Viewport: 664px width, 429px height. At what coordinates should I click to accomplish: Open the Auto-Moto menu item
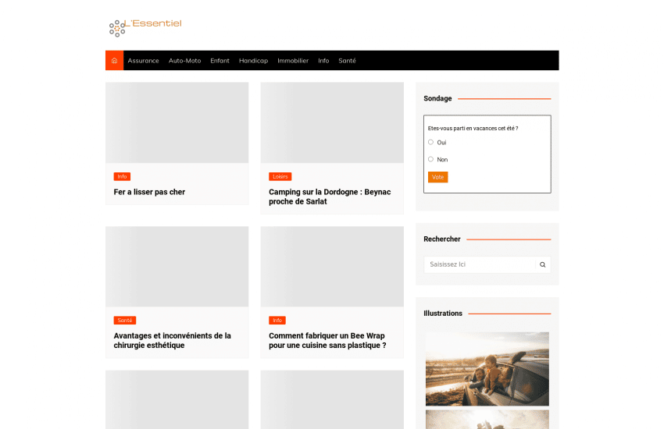[184, 61]
